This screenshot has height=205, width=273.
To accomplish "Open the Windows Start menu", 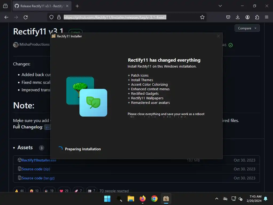I will pyautogui.click(x=107, y=199).
